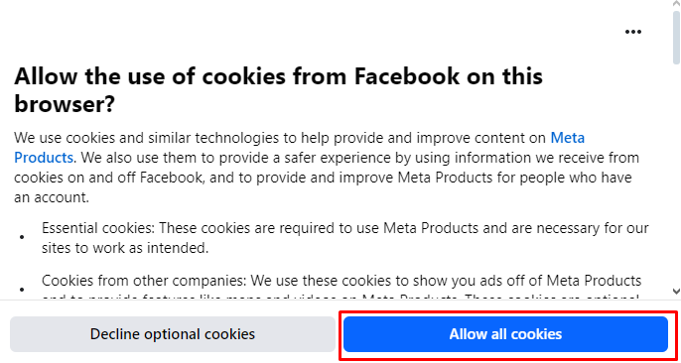The height and width of the screenshot is (363, 681).
Task: Click the Essential cookies description text
Action: click(x=345, y=238)
